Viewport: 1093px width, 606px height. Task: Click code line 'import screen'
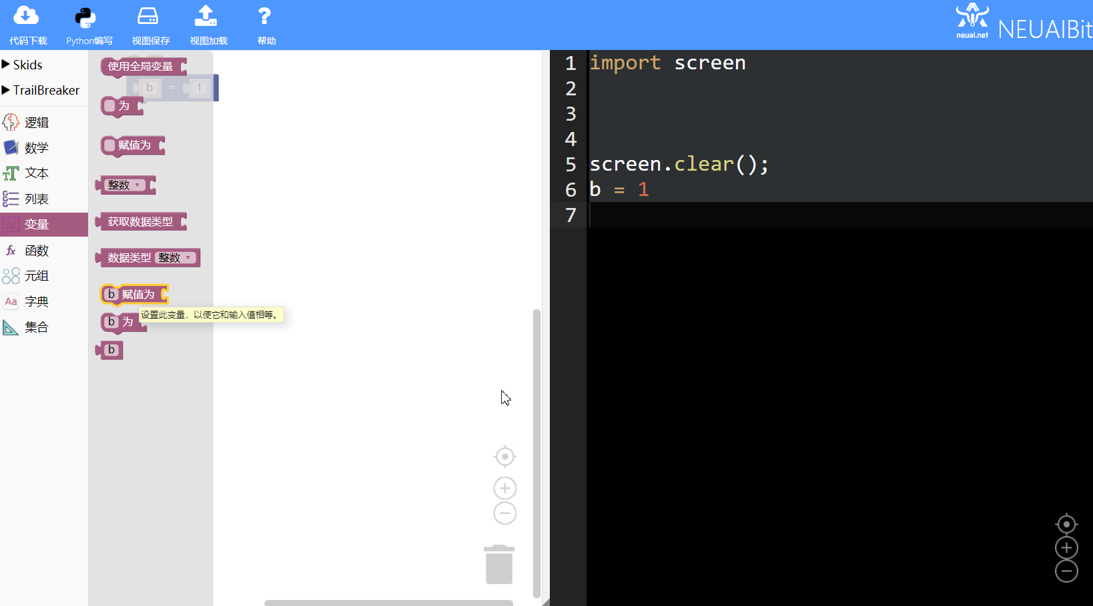coord(667,63)
